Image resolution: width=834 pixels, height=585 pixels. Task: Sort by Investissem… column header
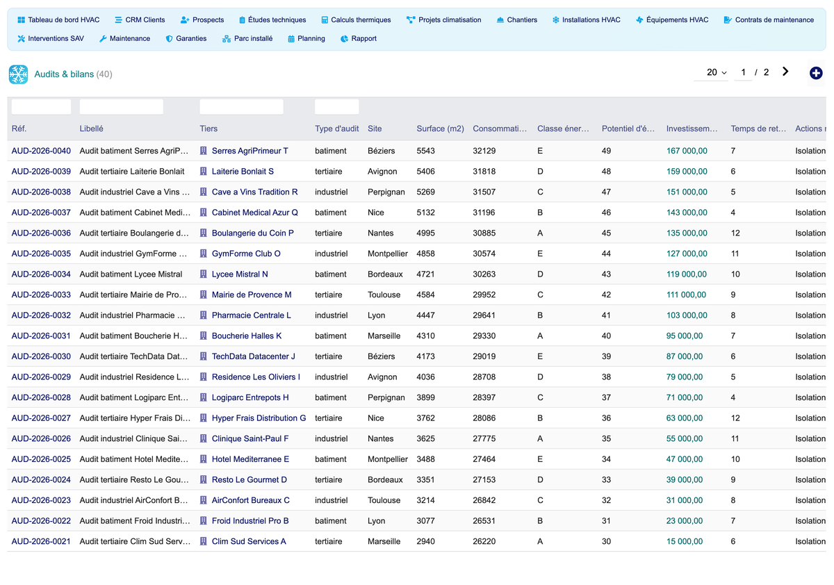692,129
